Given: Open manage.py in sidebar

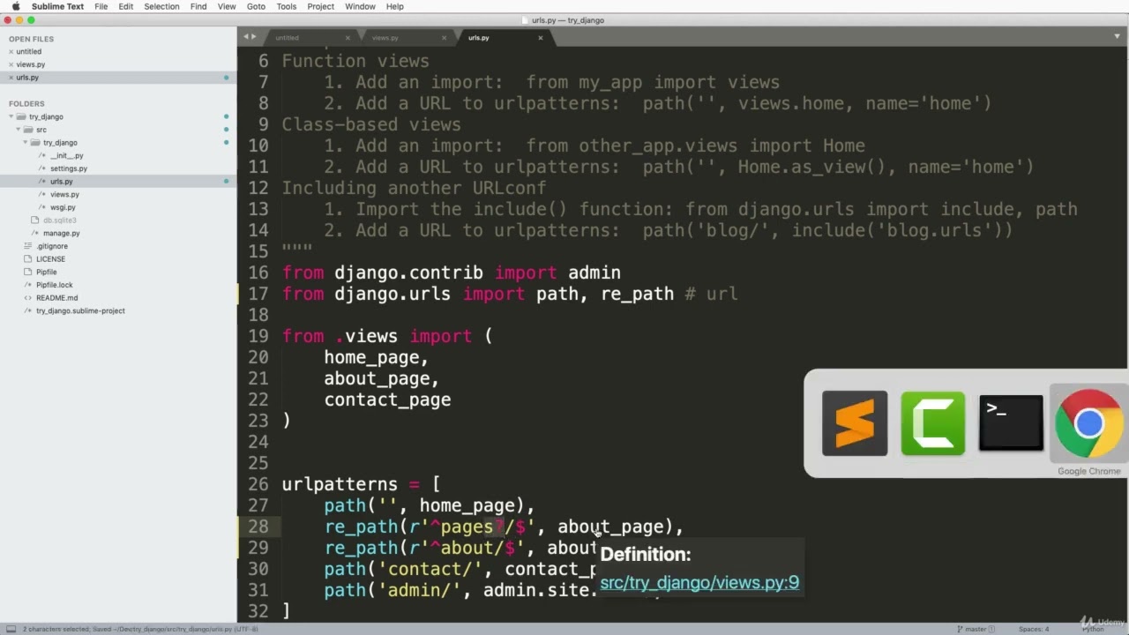Looking at the screenshot, I should [62, 233].
